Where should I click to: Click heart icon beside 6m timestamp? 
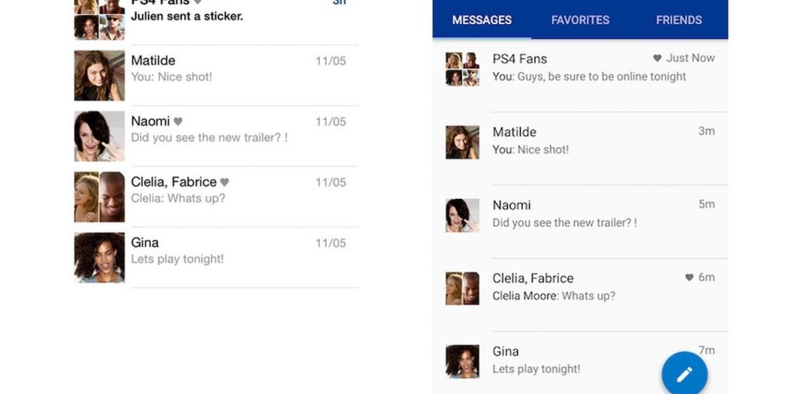point(689,278)
